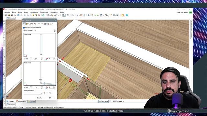Close the positioning dialog
The width and height of the screenshot is (207, 116).
point(55,20)
